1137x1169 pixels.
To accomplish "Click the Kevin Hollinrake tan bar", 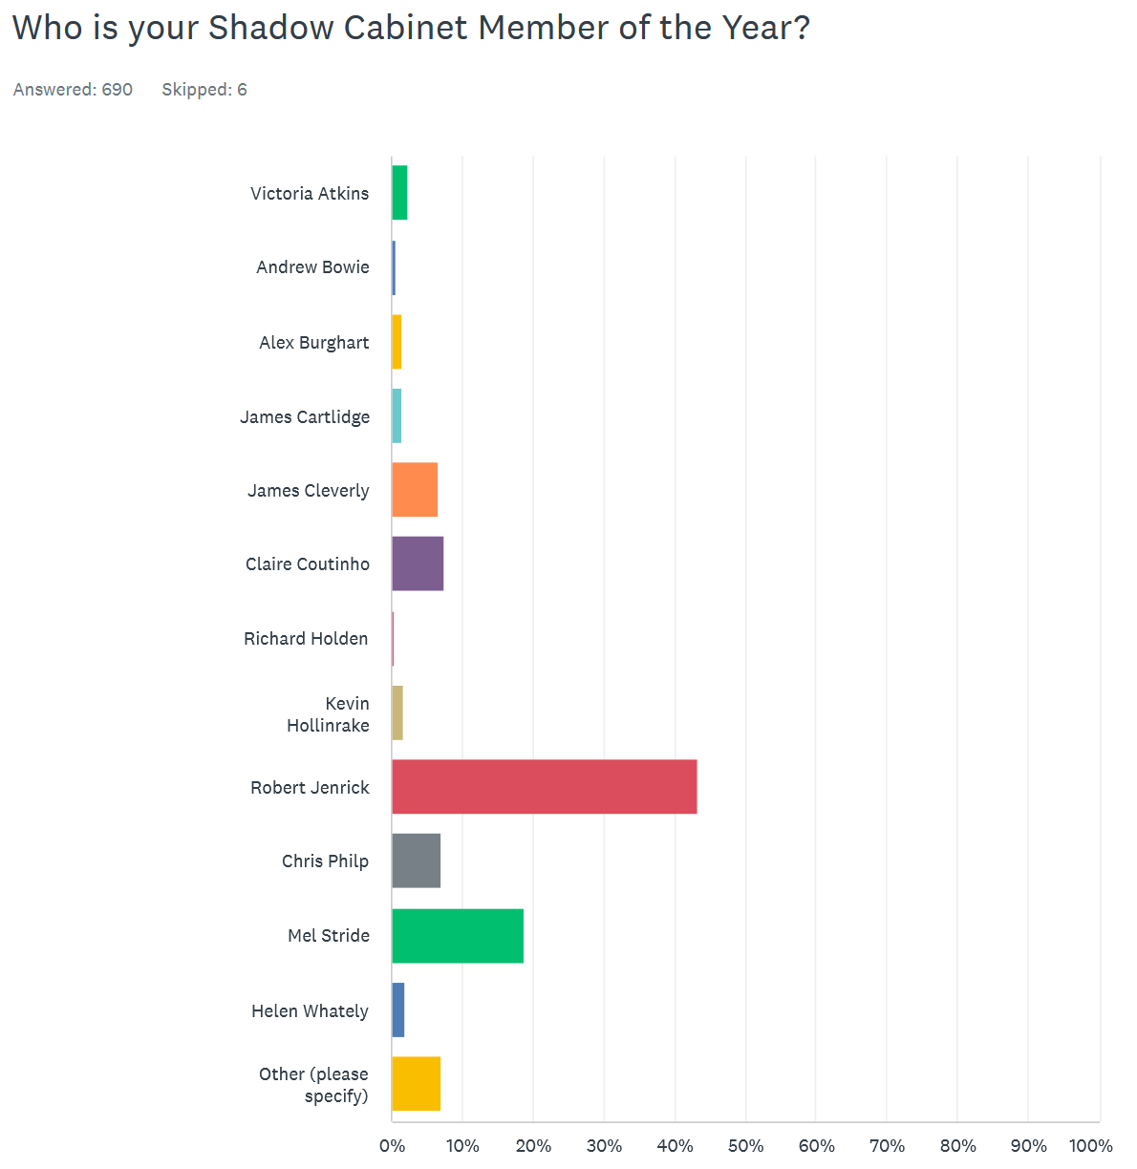I will [x=397, y=712].
